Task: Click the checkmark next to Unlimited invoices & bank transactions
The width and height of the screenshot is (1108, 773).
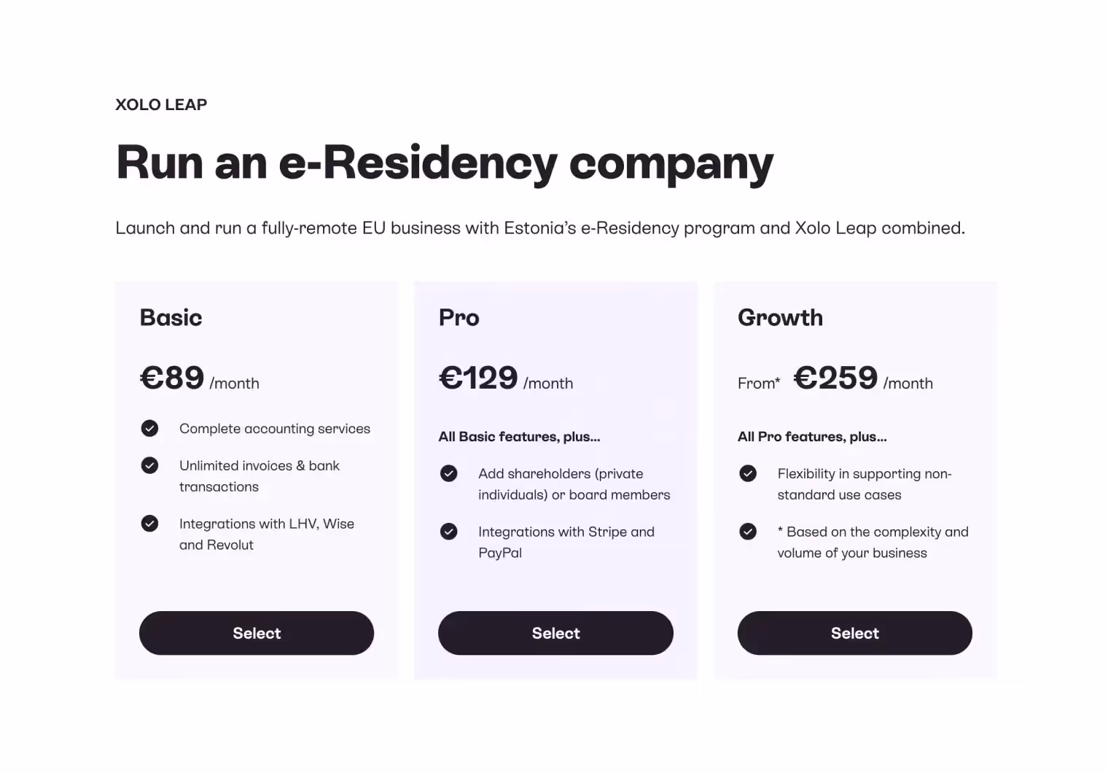Action: click(x=149, y=465)
